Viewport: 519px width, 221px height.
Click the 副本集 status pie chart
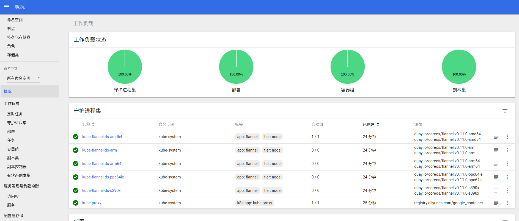point(459,67)
